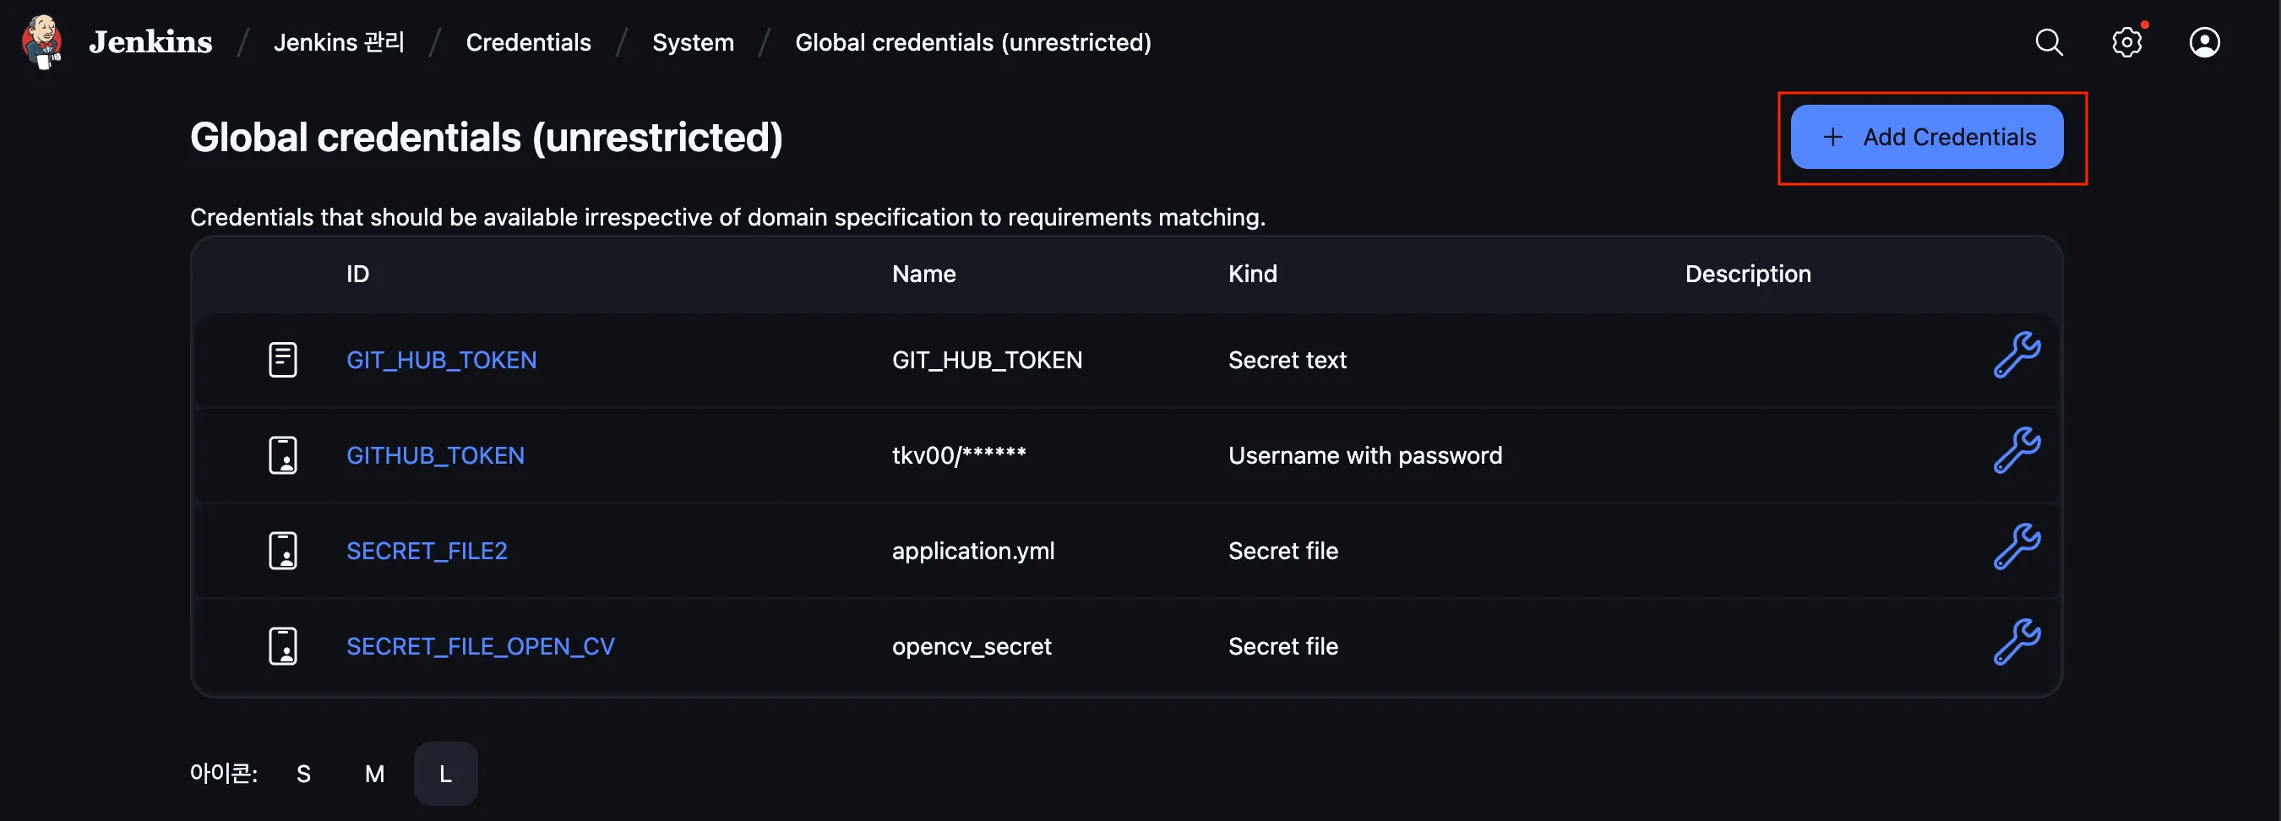Open the search magnifier icon
This screenshot has width=2281, height=821.
pos(2049,41)
